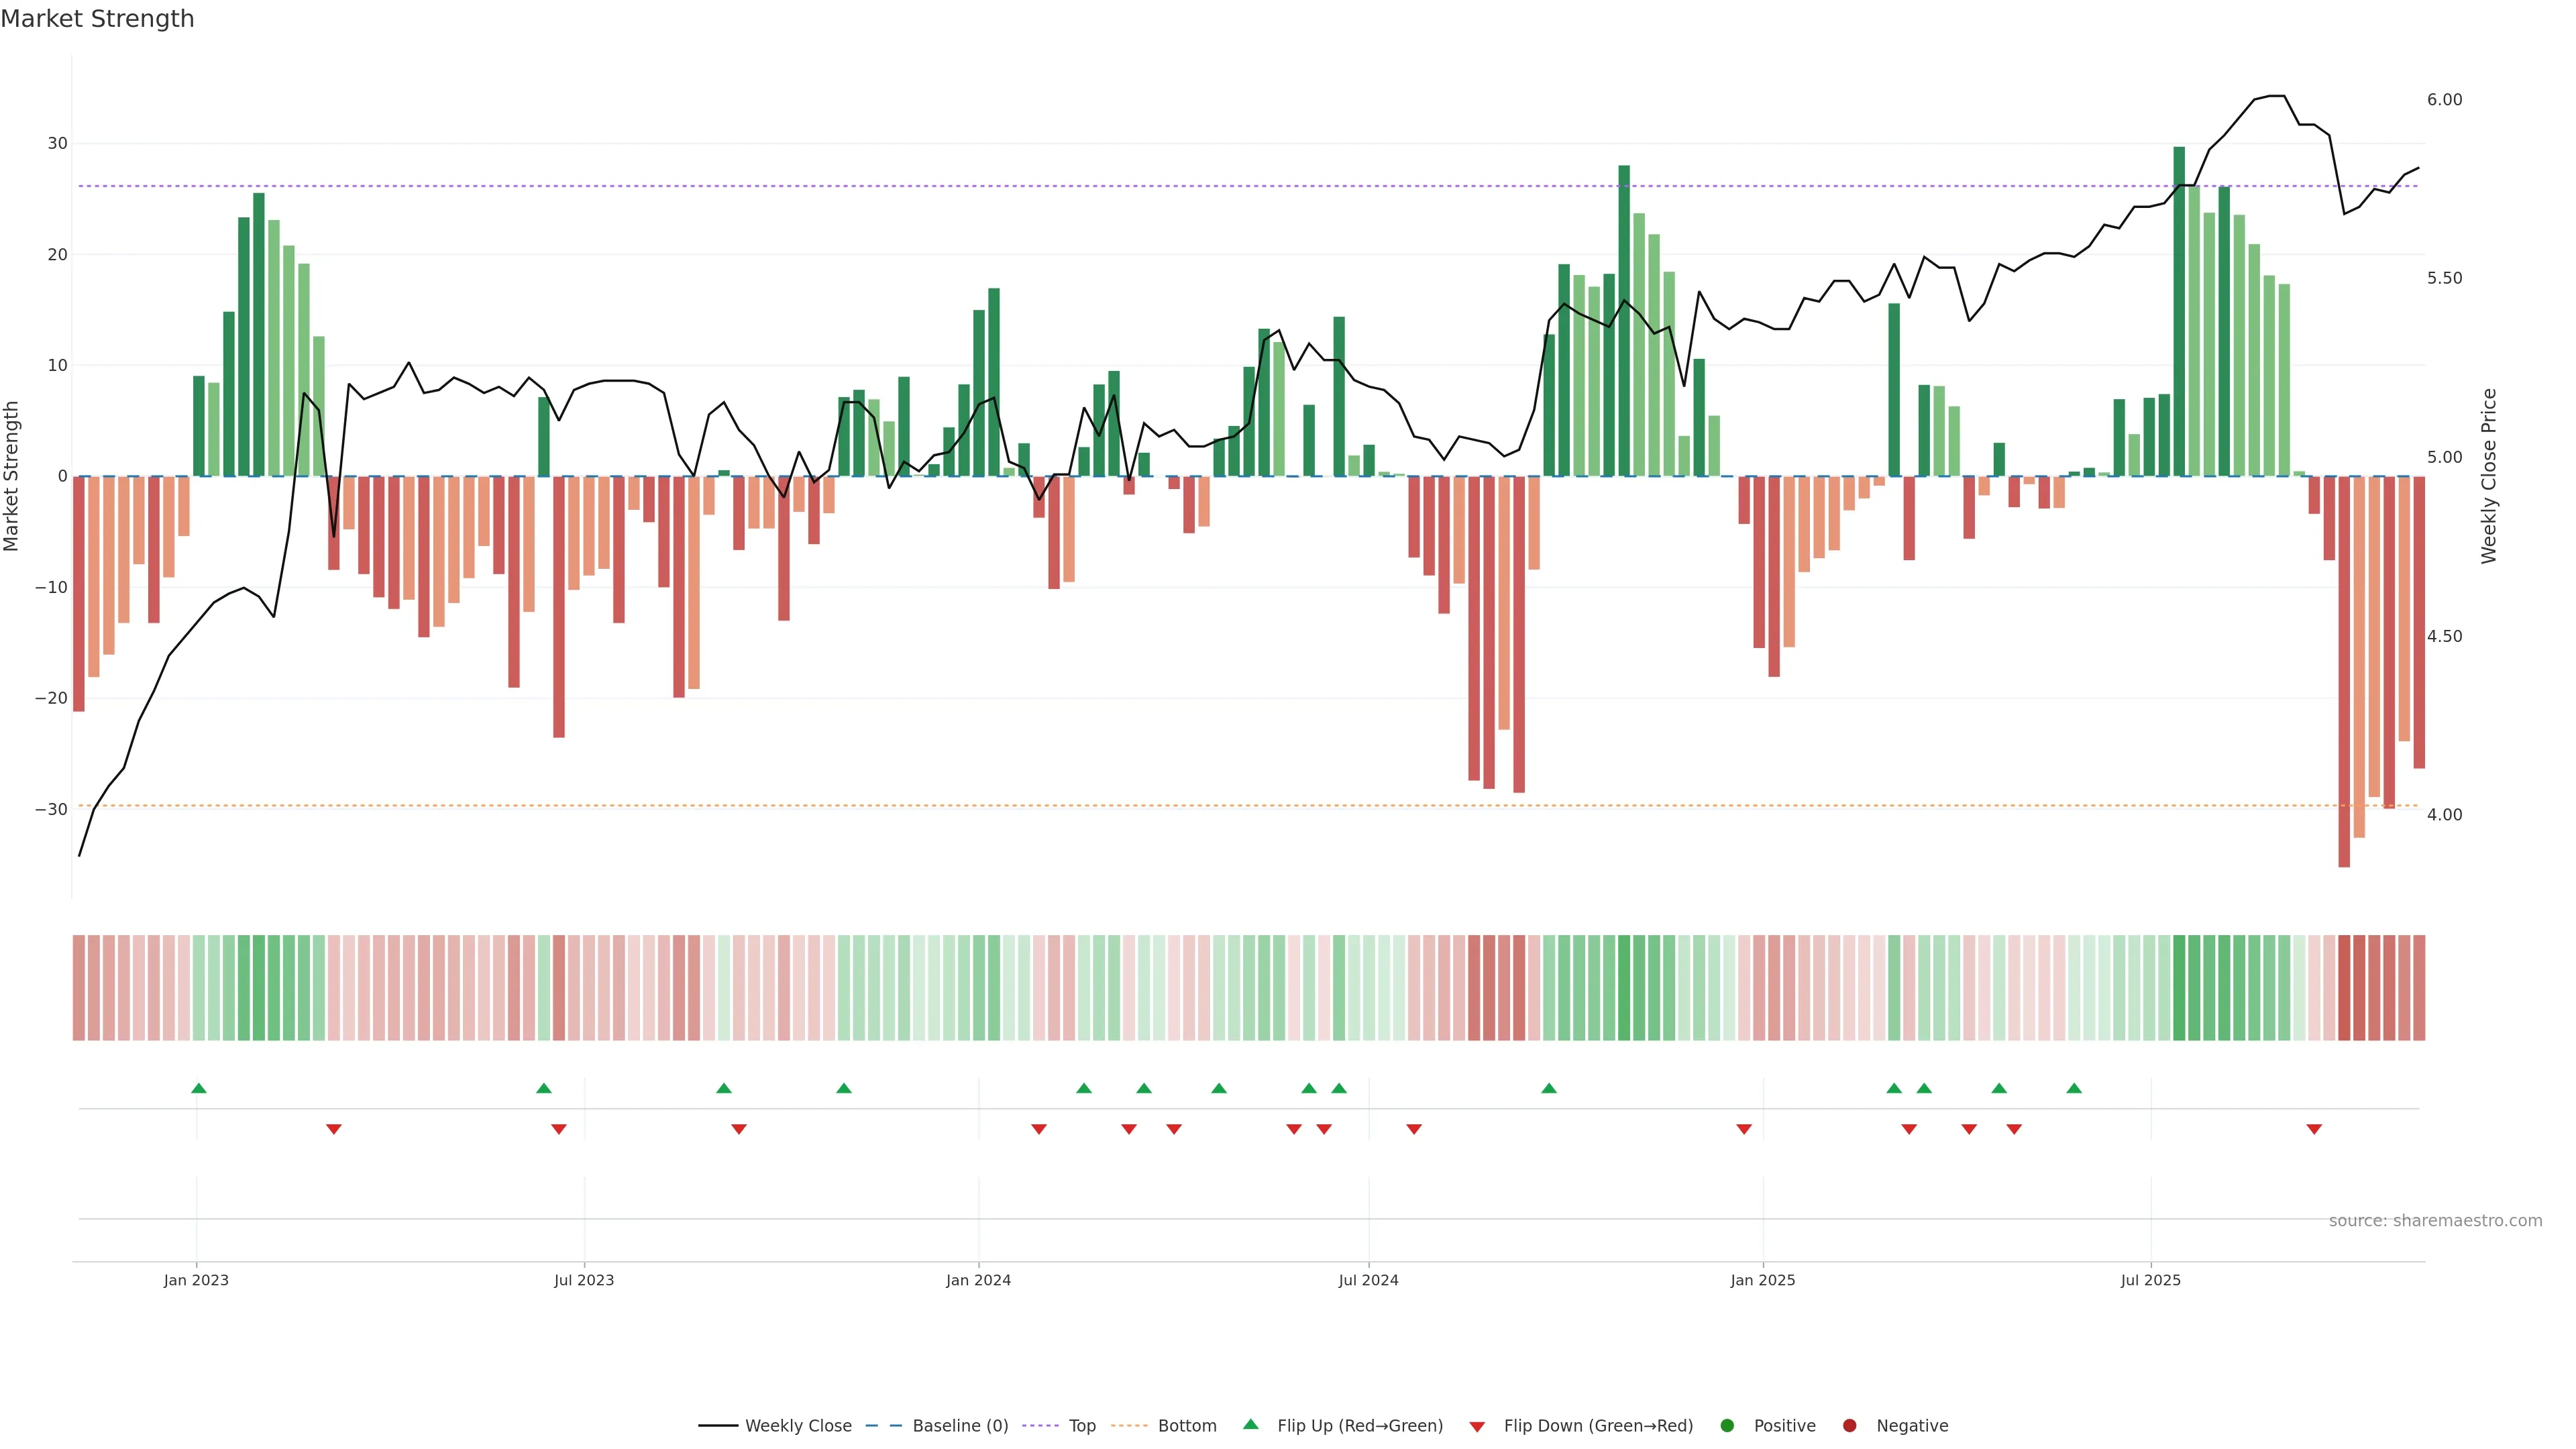Select the rightmost green flip-up marker

[2074, 1088]
